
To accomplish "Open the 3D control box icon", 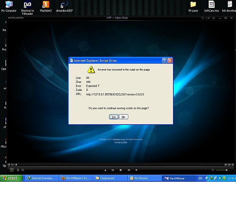I will [x=12, y=170].
